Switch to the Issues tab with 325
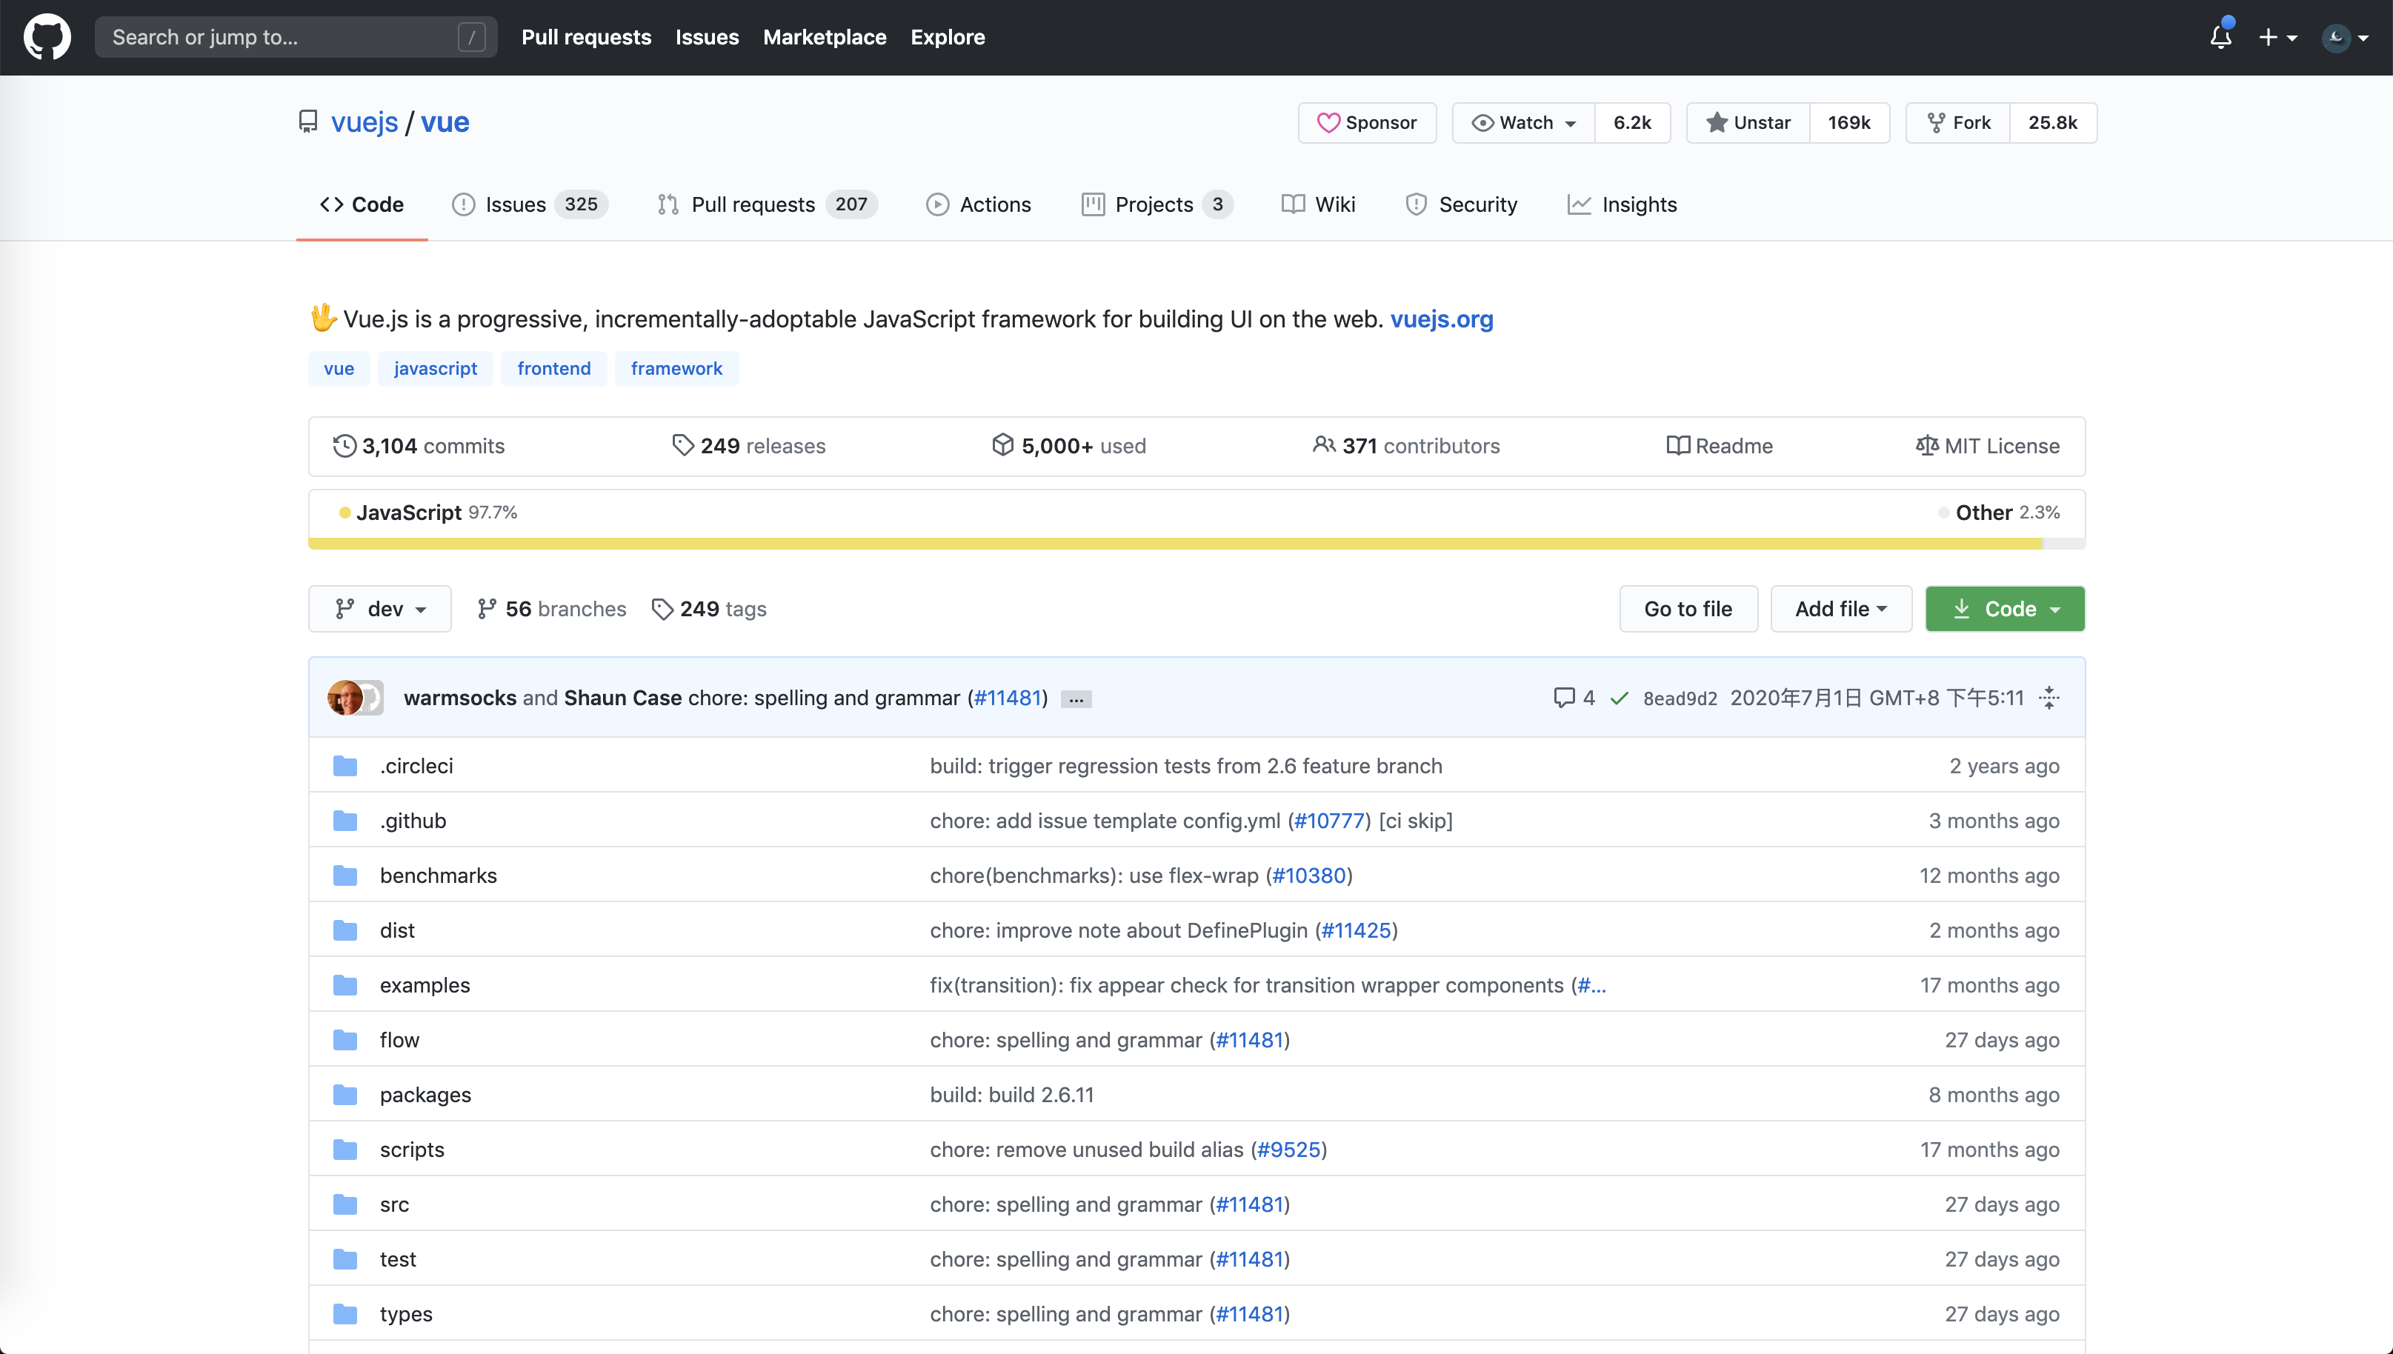Viewport: 2393px width, 1354px height. (529, 204)
